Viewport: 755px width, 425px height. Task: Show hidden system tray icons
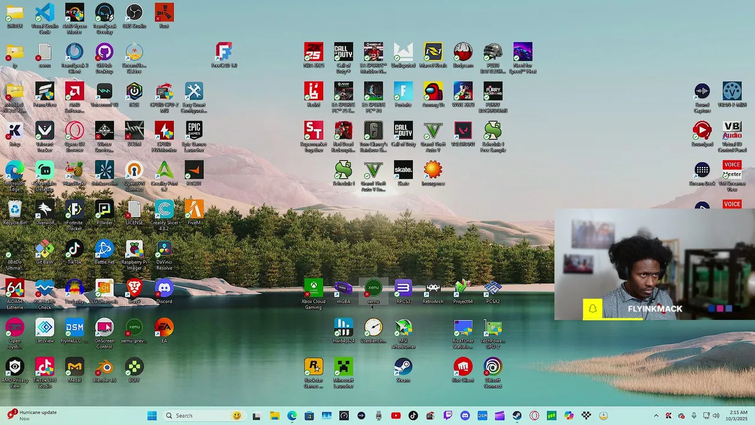(656, 416)
